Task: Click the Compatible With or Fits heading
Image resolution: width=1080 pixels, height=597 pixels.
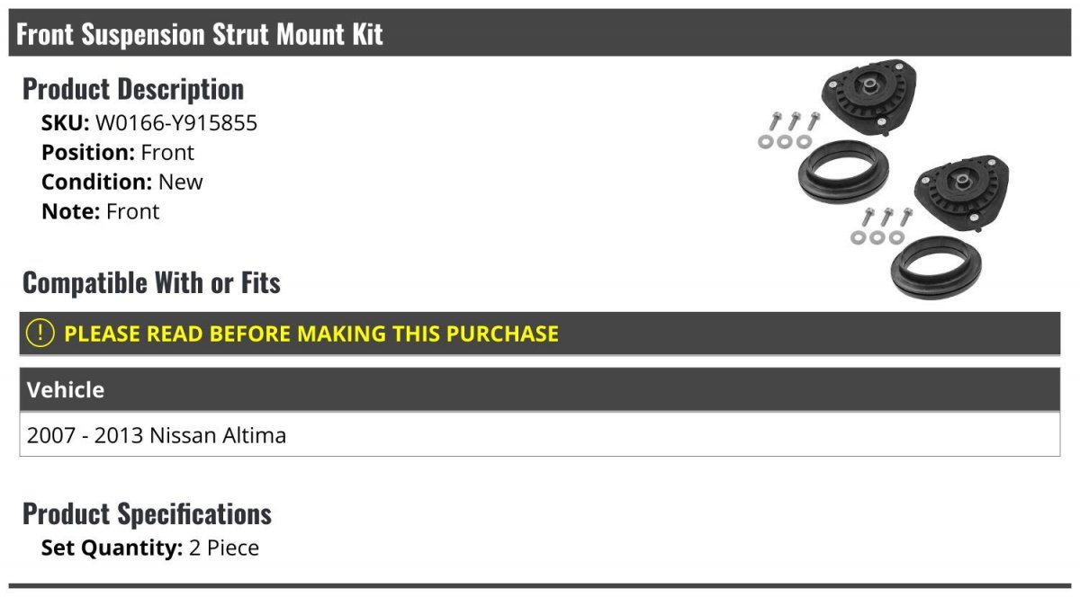Action: pos(151,283)
